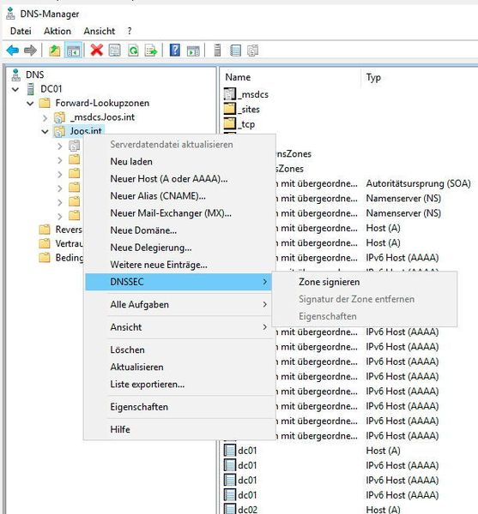Select the _msdcs zone icon in list
478x514 pixels.
click(x=230, y=93)
